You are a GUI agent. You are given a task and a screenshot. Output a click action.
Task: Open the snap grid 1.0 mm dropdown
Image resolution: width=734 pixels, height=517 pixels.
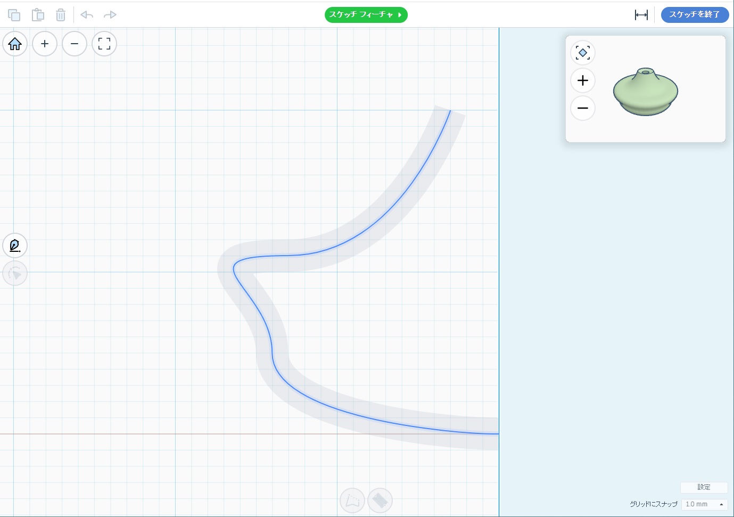[704, 504]
